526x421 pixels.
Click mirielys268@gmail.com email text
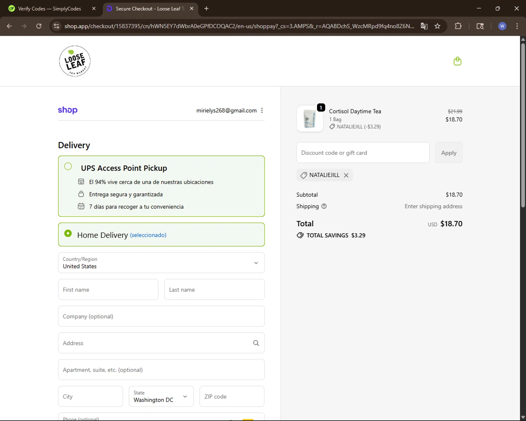click(227, 111)
